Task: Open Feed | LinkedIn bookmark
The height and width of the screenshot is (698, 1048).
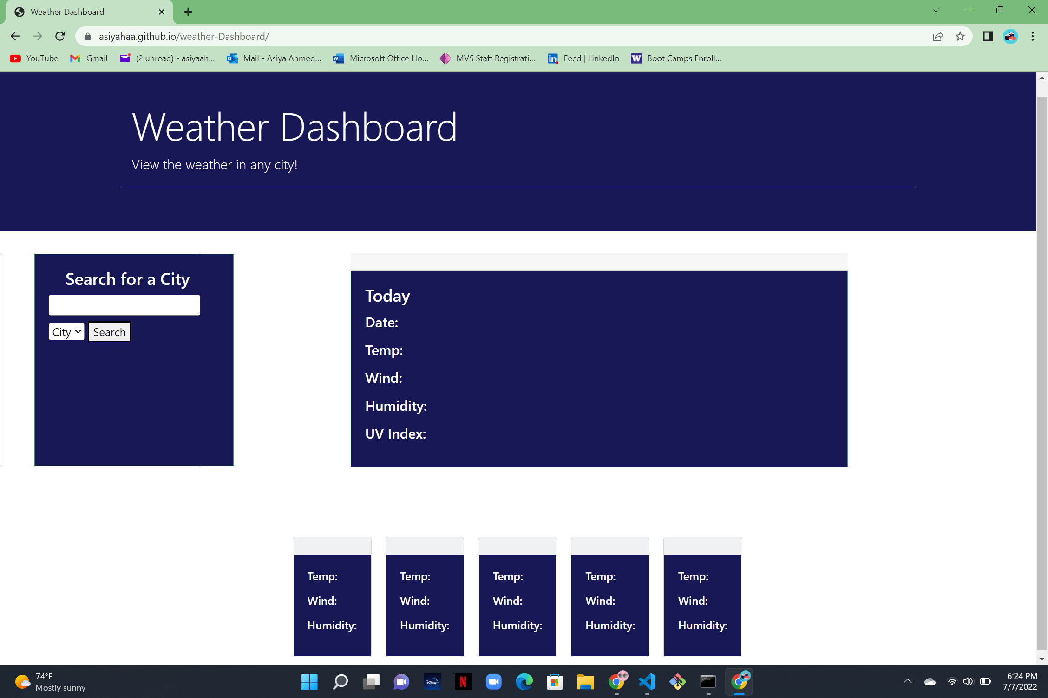Action: [x=583, y=58]
